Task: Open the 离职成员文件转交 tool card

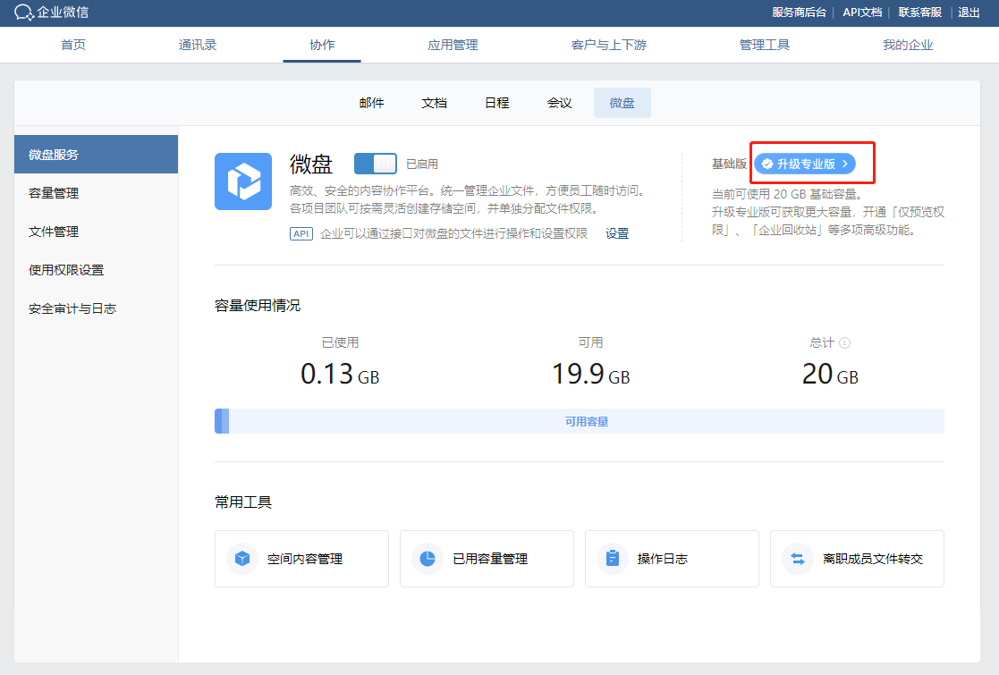Action: click(857, 559)
